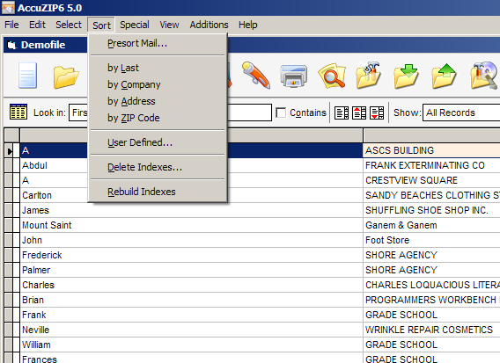This screenshot has width=500, height=363.
Task: Click the record list icon with up arrow
Action: point(359,113)
